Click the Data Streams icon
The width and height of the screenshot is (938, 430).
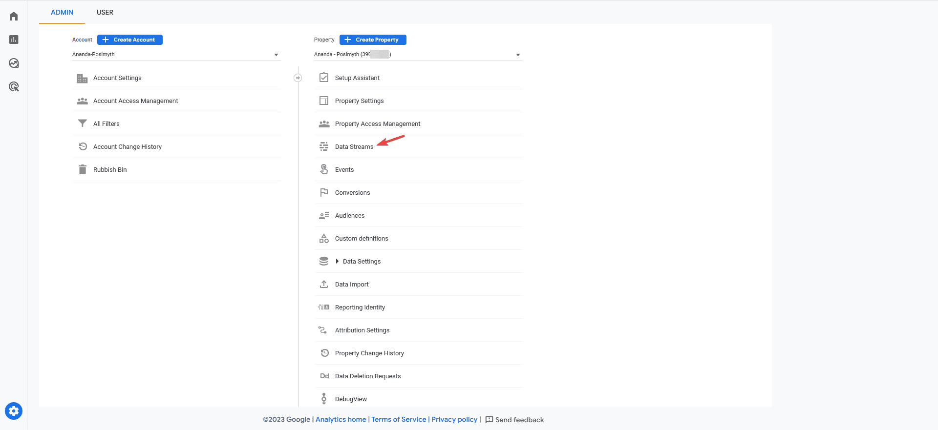pyautogui.click(x=324, y=146)
